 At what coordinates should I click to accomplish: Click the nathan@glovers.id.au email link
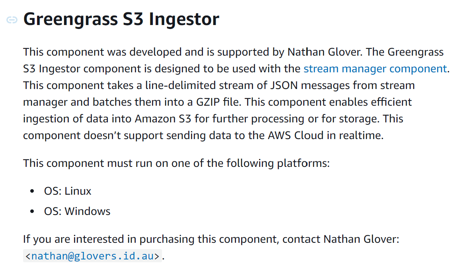[x=92, y=256]
